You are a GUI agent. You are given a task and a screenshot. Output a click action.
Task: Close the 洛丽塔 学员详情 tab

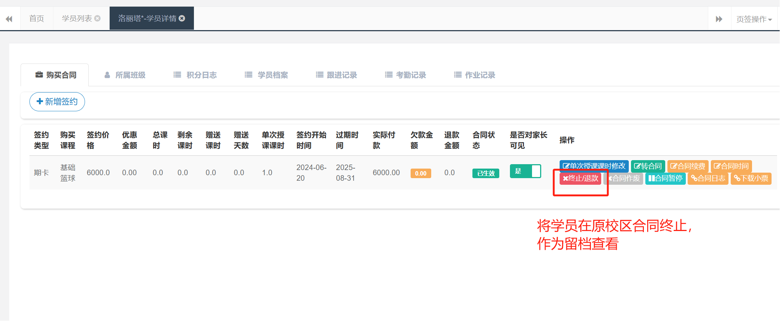coord(182,18)
